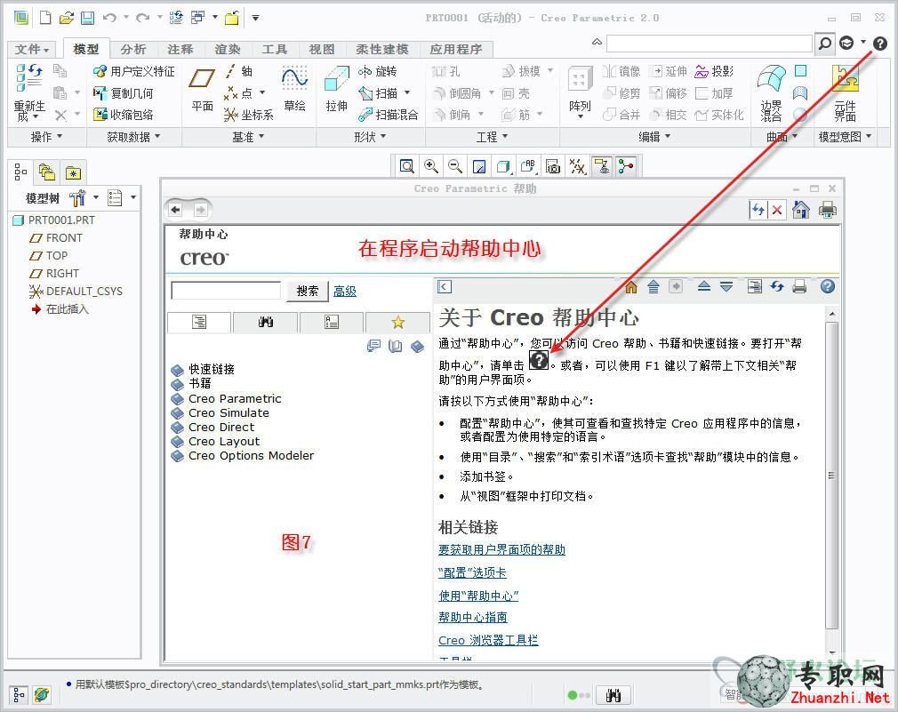Toggle the datum display filters icon in graphics toolbar
This screenshot has width=898, height=712.
coord(577,166)
